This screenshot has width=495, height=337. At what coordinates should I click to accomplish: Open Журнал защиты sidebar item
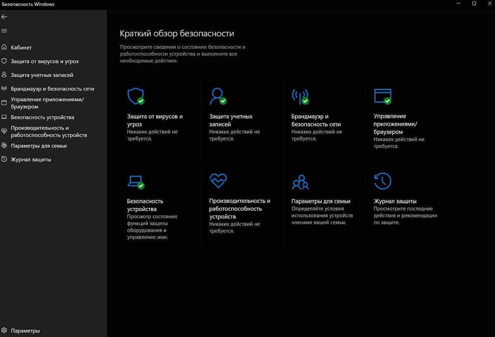point(53,159)
